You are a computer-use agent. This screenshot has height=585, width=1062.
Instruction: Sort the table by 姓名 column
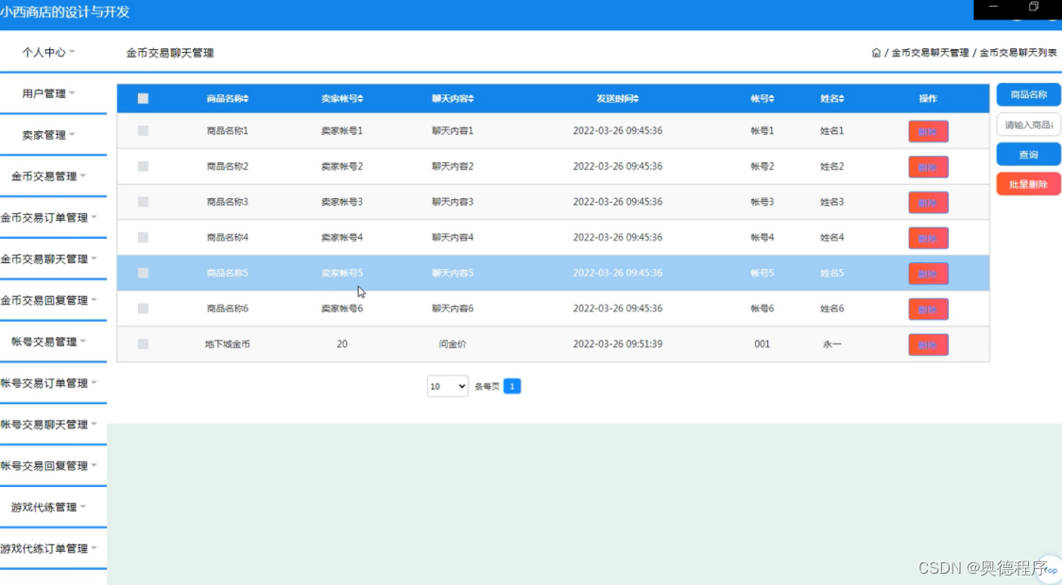click(842, 98)
